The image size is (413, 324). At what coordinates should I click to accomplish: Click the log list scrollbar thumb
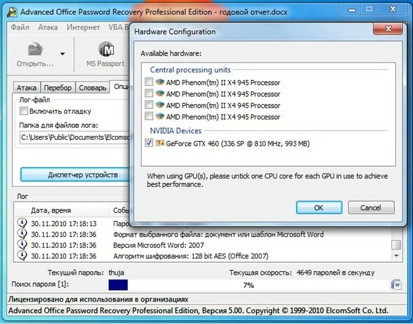click(x=396, y=245)
